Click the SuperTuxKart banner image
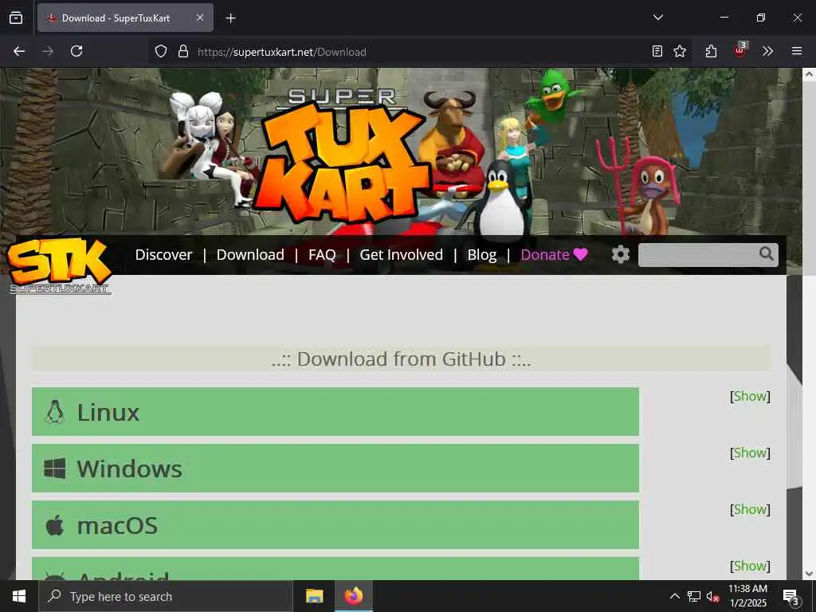 401,151
